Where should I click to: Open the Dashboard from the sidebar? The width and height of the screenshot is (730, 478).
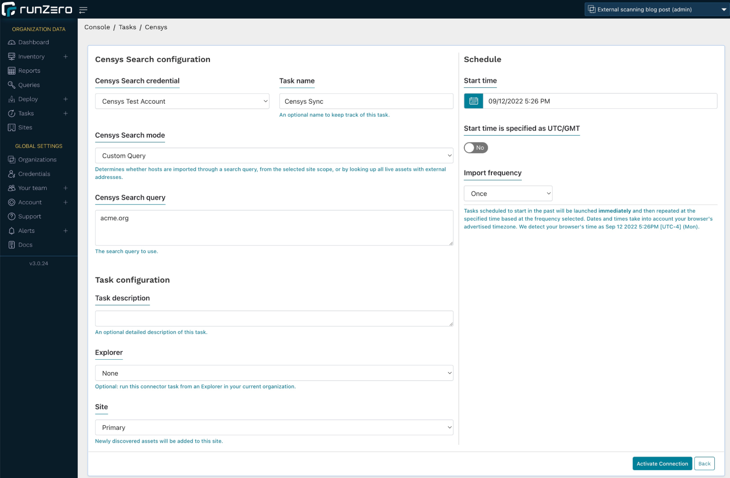[34, 42]
